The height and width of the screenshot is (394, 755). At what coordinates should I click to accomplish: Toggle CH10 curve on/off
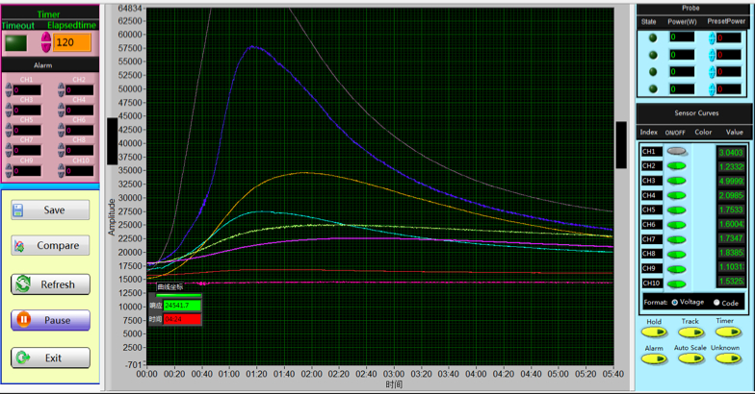click(676, 284)
